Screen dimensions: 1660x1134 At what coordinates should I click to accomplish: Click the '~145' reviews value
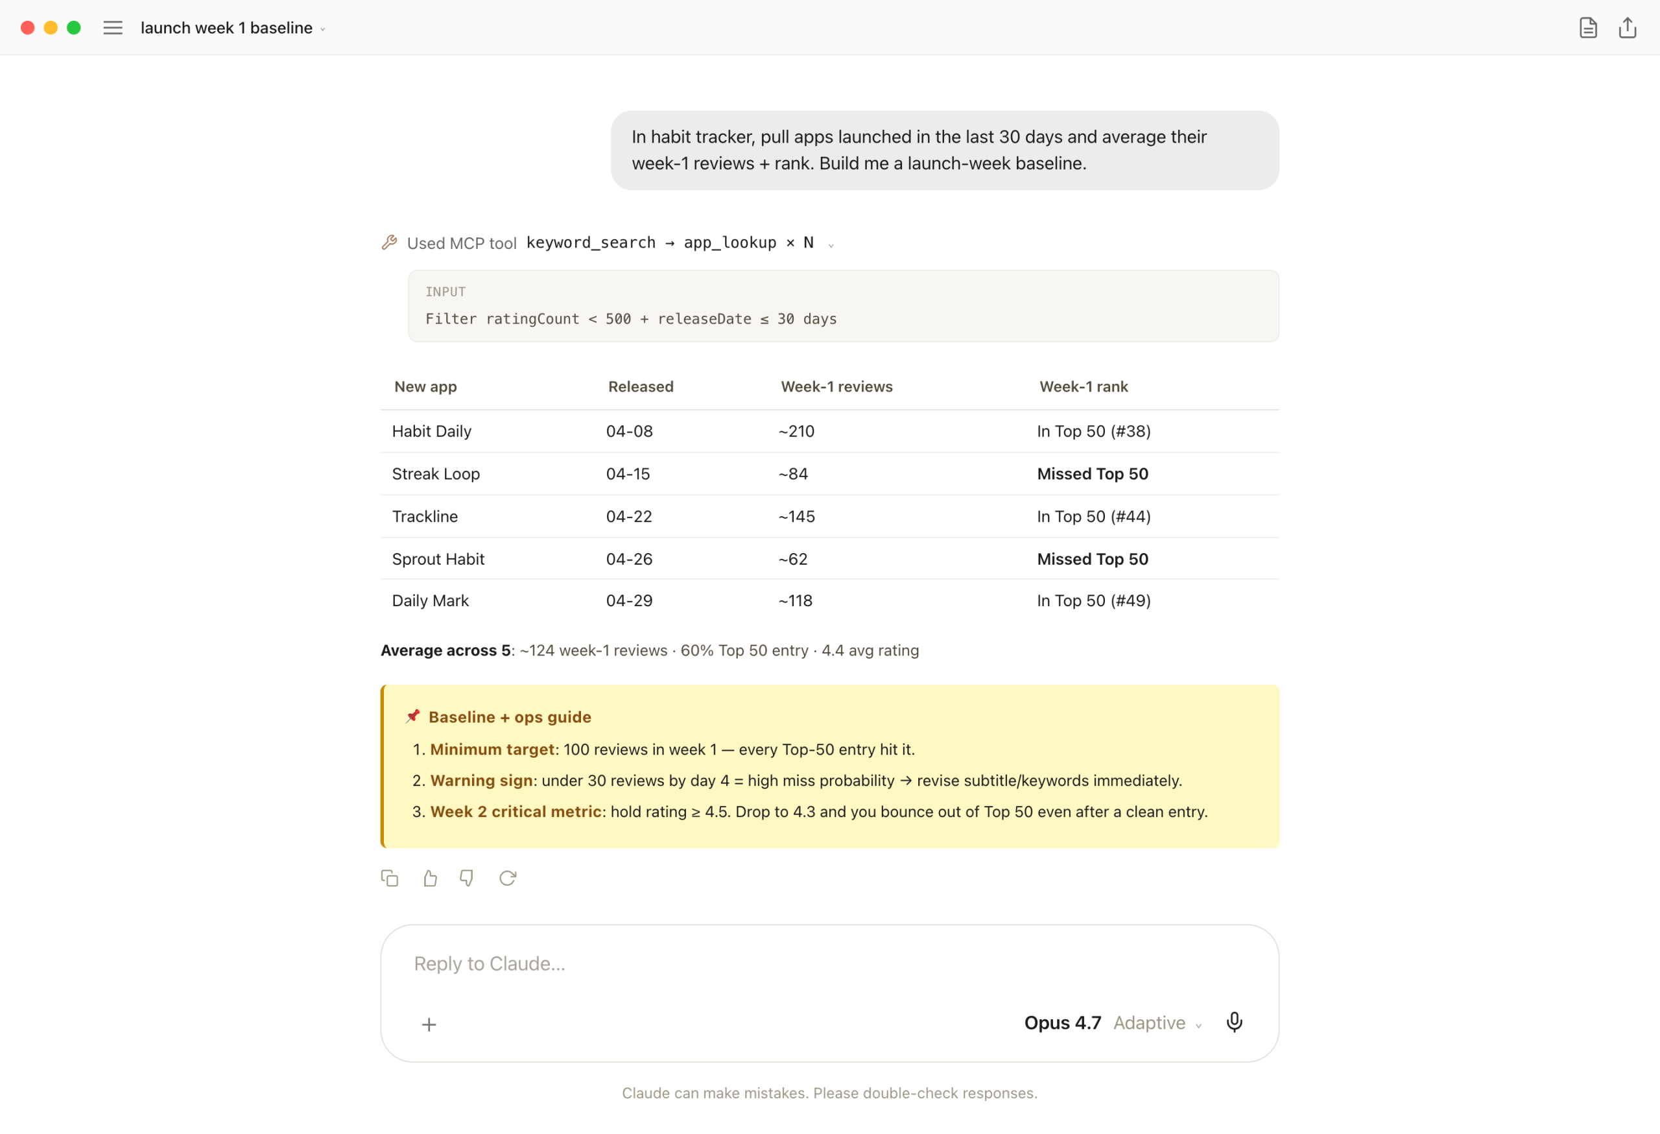796,516
